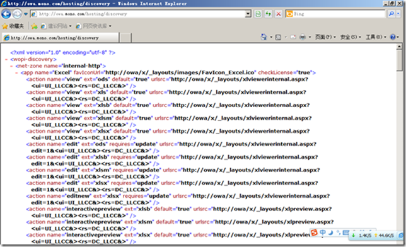Click the interactivepreview ext="xlsm" line
Image resolution: width=406 pixels, height=247 pixels.
(x=180, y=225)
